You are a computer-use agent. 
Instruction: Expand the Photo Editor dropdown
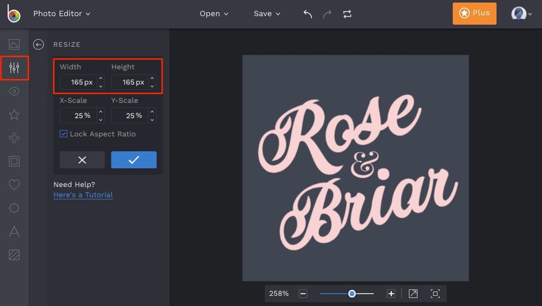coord(61,14)
